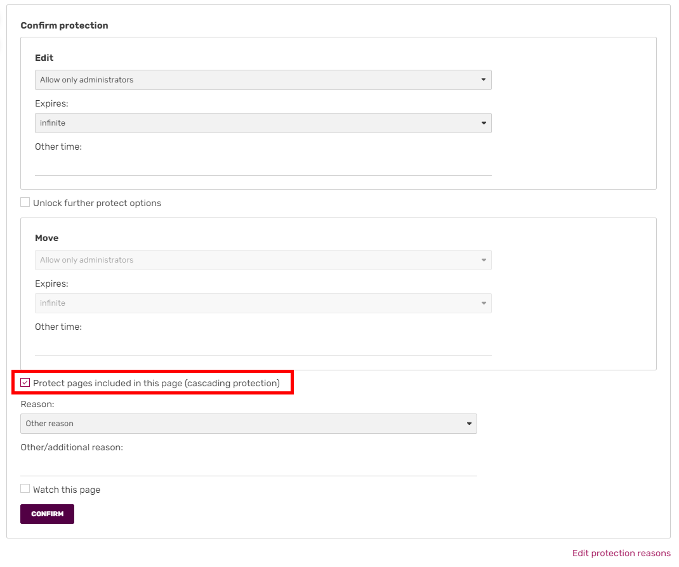679x567 pixels.
Task: Focus the Edit section Other time field
Action: (x=263, y=166)
